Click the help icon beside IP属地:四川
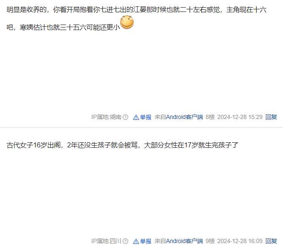Image resolution: width=283 pixels, height=249 pixels. coord(125,241)
